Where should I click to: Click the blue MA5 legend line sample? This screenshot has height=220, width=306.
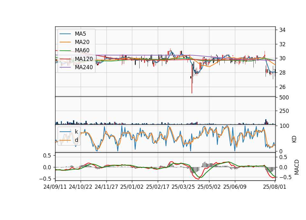point(65,34)
